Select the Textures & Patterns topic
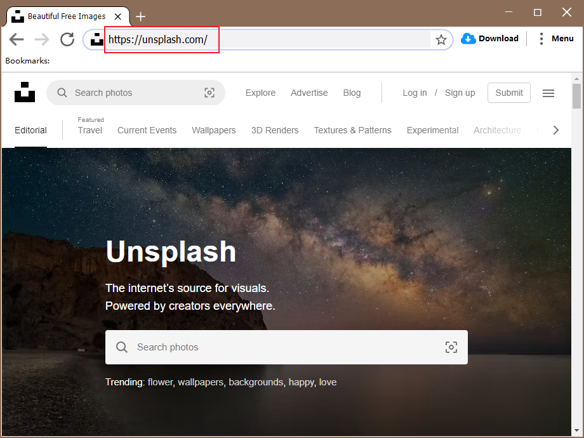Screen dimensions: 584x438 pyautogui.click(x=352, y=130)
